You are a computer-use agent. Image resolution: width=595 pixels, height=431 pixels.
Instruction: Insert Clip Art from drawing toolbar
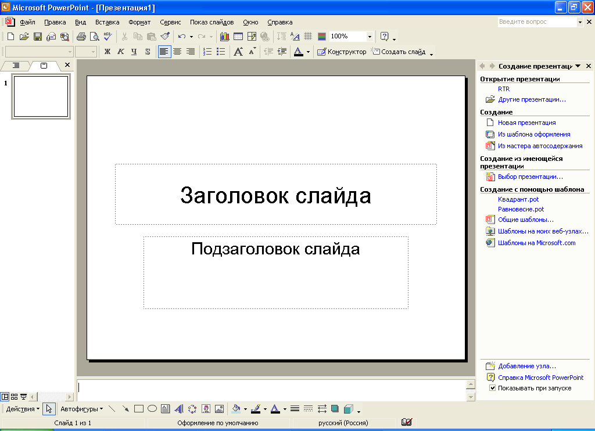[x=206, y=408]
